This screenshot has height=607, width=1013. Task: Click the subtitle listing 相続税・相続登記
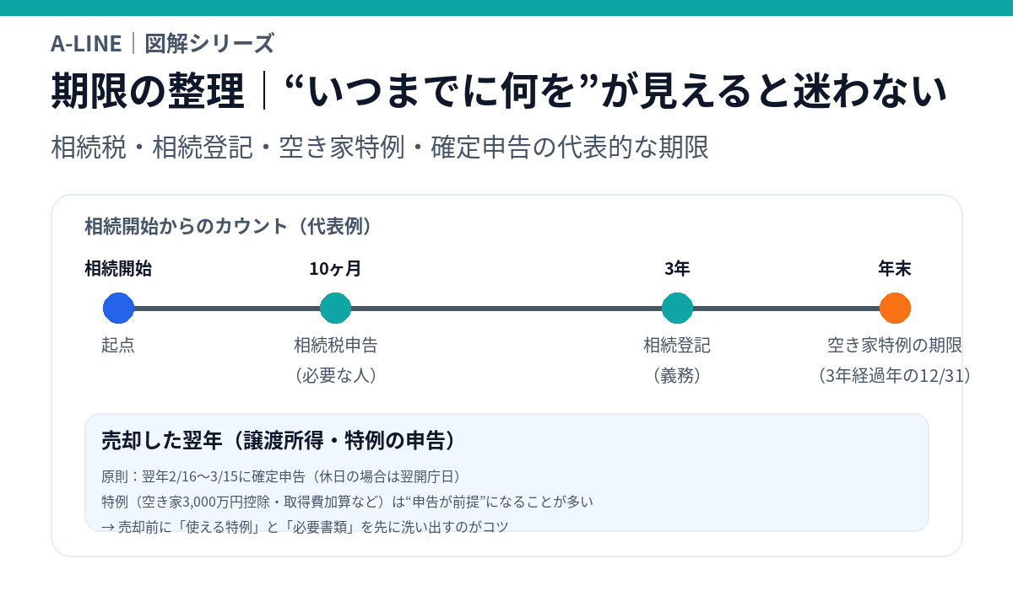380,148
